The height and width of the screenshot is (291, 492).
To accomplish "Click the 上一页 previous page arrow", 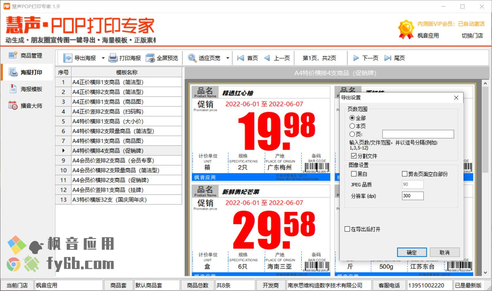I will [267, 58].
